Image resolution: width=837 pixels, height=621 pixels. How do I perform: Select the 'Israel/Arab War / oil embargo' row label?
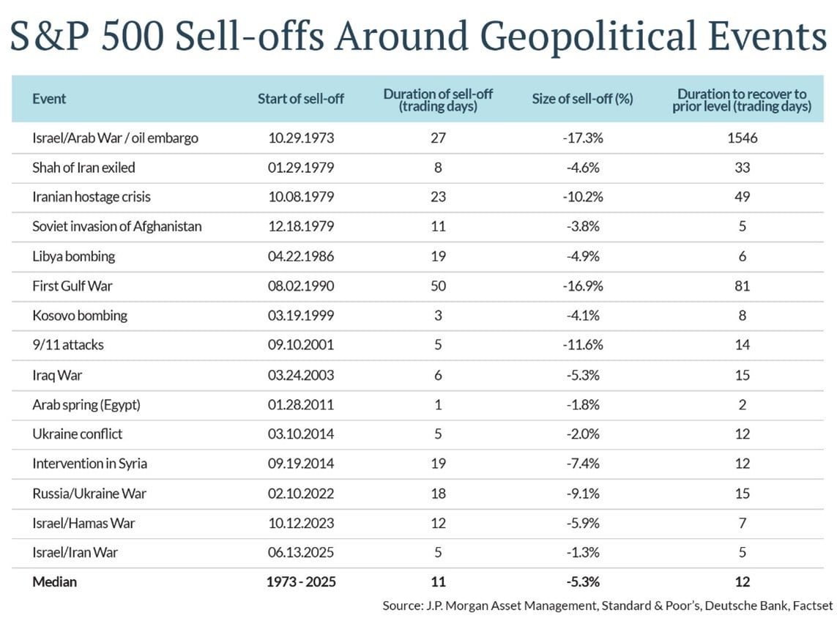pos(115,138)
